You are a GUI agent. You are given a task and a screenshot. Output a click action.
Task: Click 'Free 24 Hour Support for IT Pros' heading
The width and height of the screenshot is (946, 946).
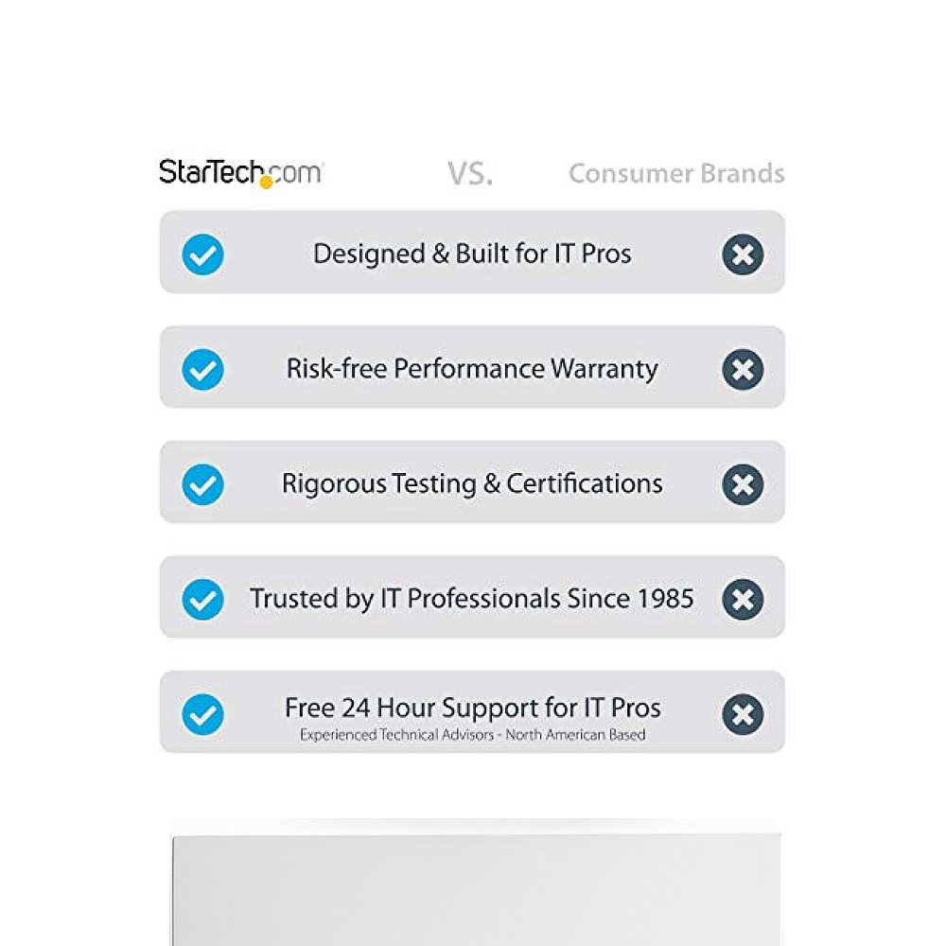click(472, 708)
